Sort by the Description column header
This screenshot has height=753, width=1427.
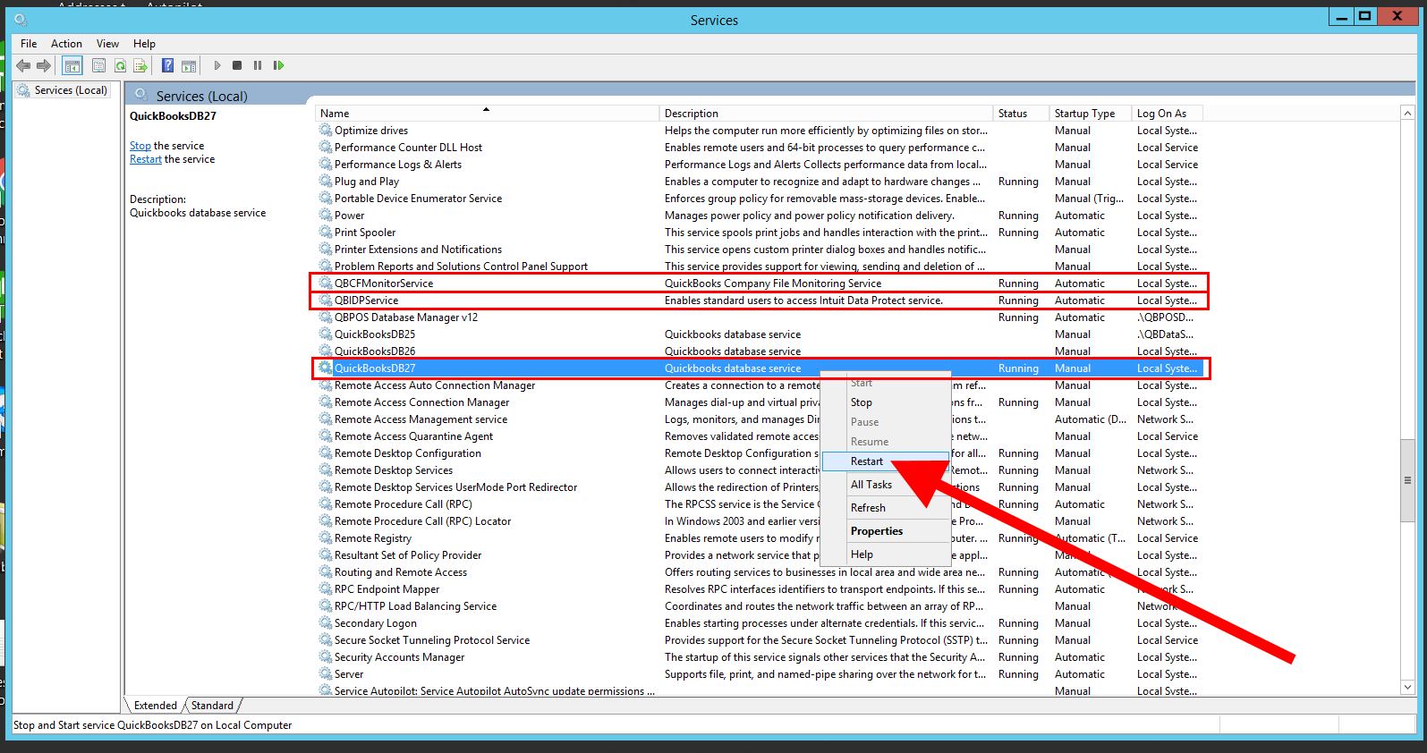[827, 114]
